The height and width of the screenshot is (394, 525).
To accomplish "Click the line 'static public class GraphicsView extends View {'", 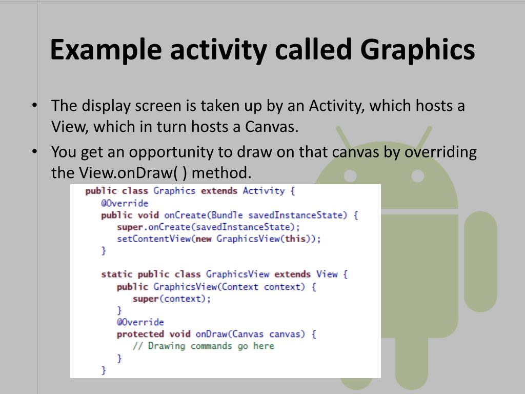I will (x=225, y=275).
